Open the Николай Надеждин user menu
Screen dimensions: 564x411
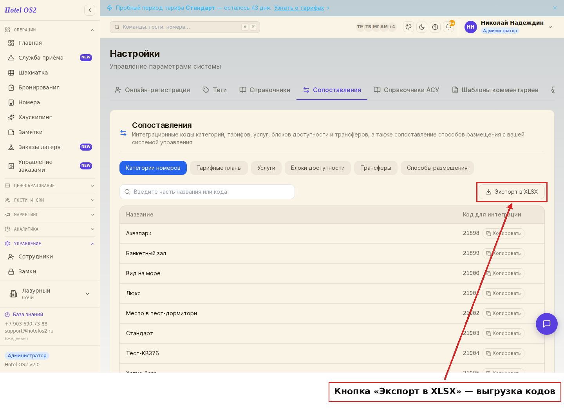tap(508, 27)
